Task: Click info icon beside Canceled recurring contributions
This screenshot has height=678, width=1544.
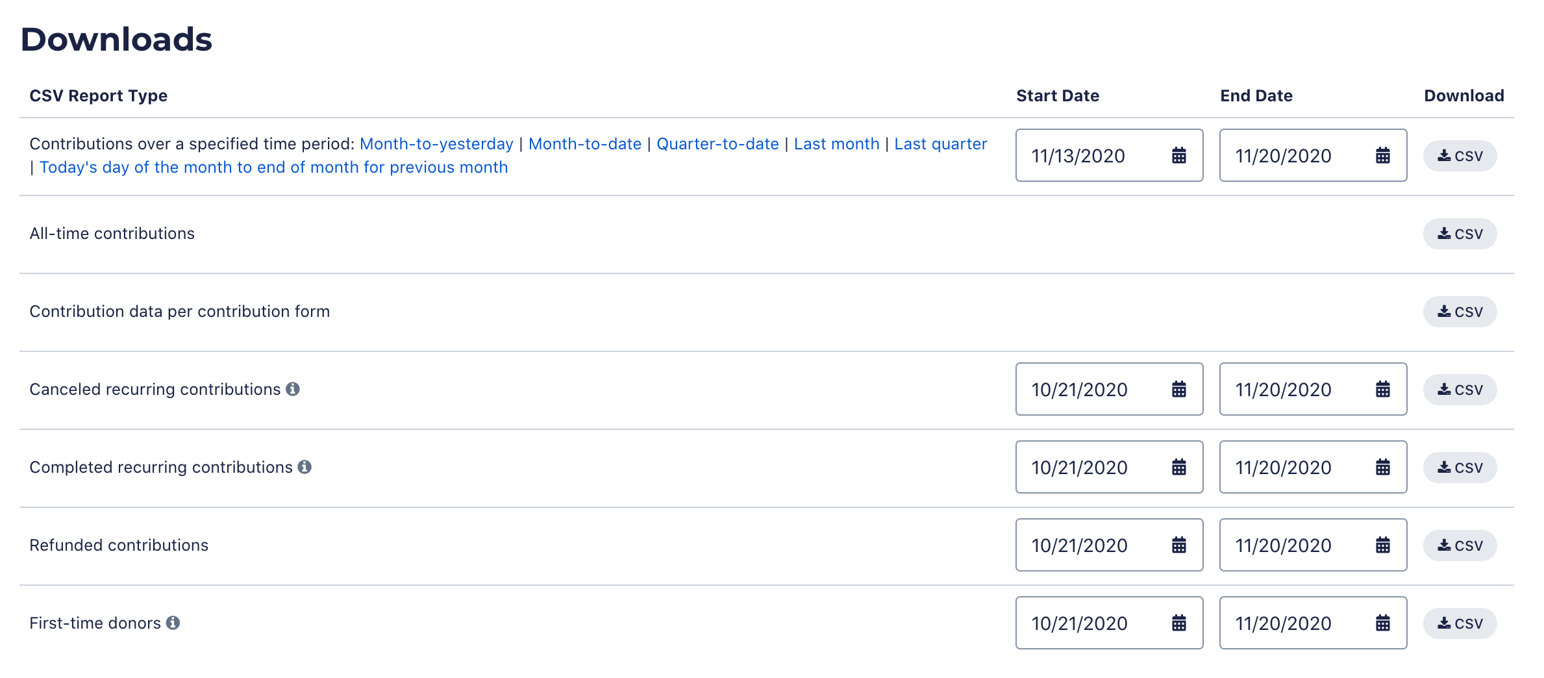Action: point(293,389)
